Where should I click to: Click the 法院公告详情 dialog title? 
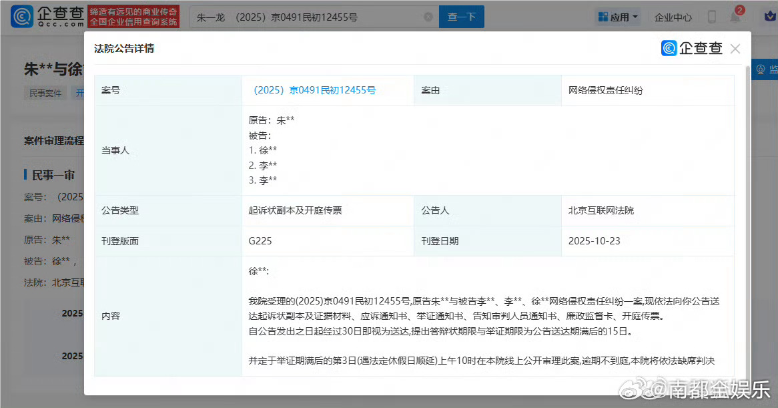click(124, 48)
